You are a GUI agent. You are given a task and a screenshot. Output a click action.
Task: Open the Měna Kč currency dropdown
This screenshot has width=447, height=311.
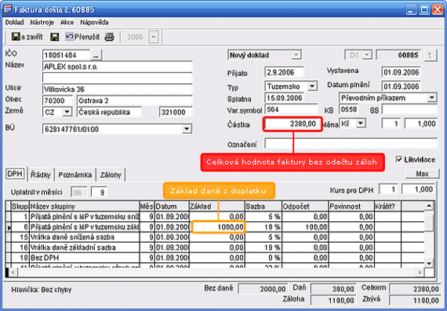click(361, 123)
